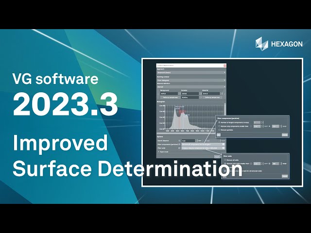The width and height of the screenshot is (311, 233).
Task: Click Define by sample area under Material
Action: tap(212, 98)
